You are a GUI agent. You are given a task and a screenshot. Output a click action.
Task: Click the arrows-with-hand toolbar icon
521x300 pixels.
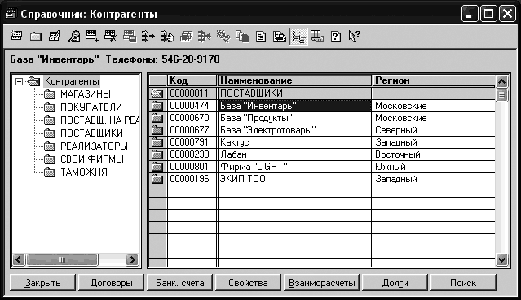(167, 36)
